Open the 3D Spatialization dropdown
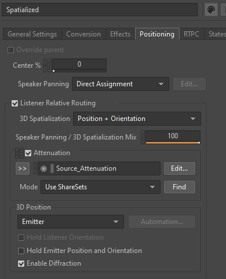226x279 pixels. 137,119
